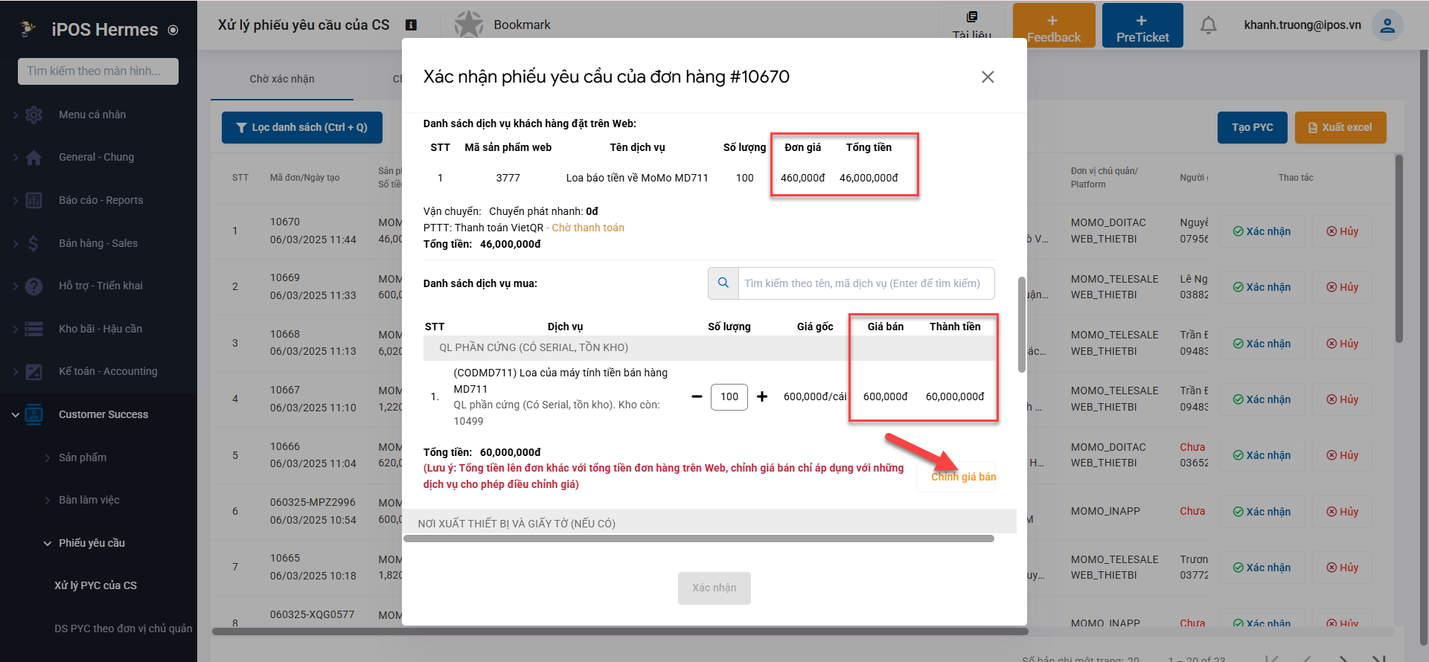The image size is (1429, 662).
Task: Click the info icon beside the page title
Action: [411, 25]
